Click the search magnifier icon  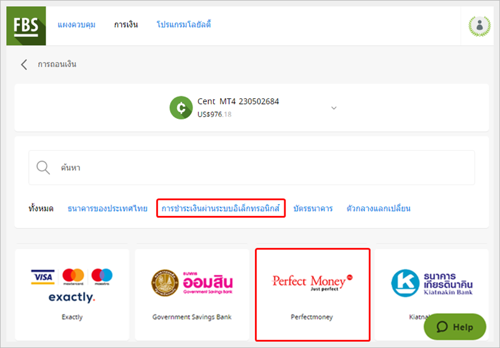pos(43,168)
